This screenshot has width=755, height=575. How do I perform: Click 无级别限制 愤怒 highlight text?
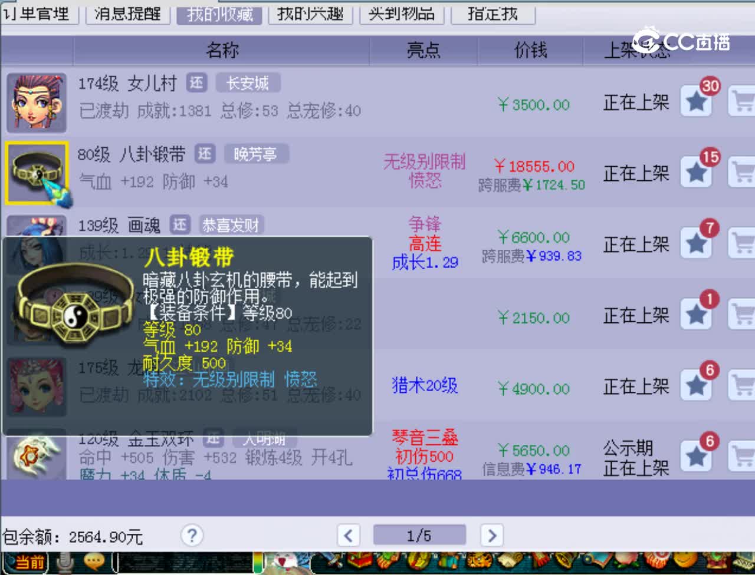point(424,171)
